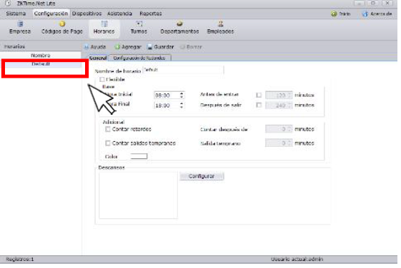Screen dimensions: 401x268
Task: Open the Reportes menu
Action: [151, 14]
